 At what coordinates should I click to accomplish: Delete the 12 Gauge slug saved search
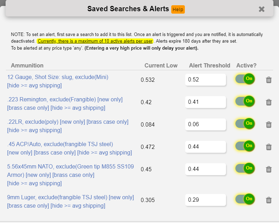[269, 80]
